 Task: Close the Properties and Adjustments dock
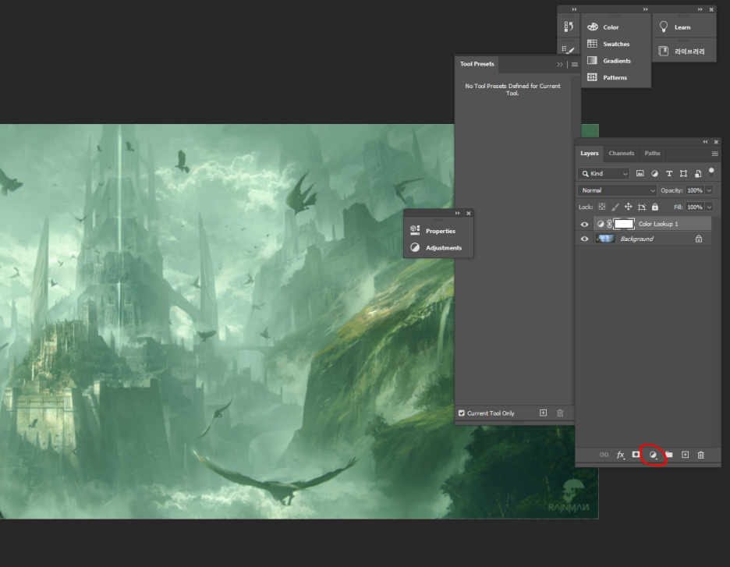point(469,213)
